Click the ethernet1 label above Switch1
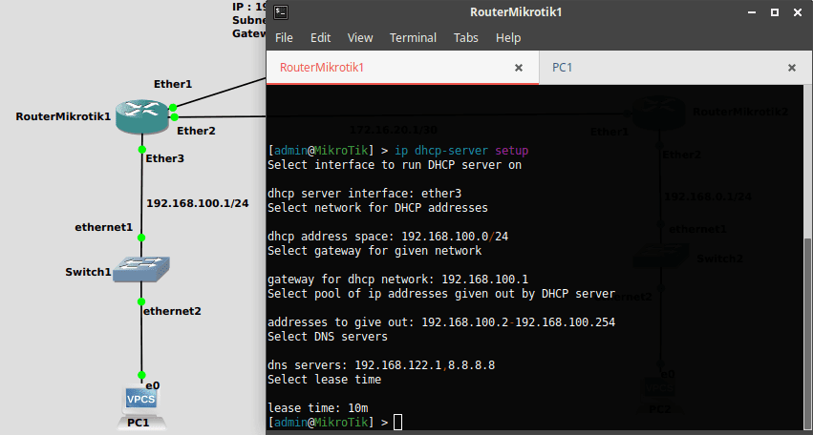Viewport: 813px width, 435px height. pos(104,227)
